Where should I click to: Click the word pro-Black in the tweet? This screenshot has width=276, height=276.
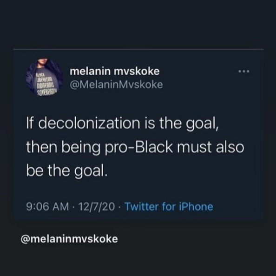139,147
